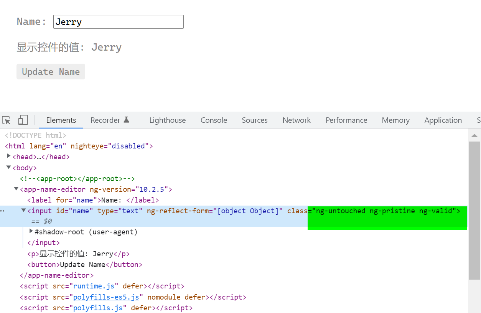
Task: Click the Update Name button
Action: click(x=51, y=72)
